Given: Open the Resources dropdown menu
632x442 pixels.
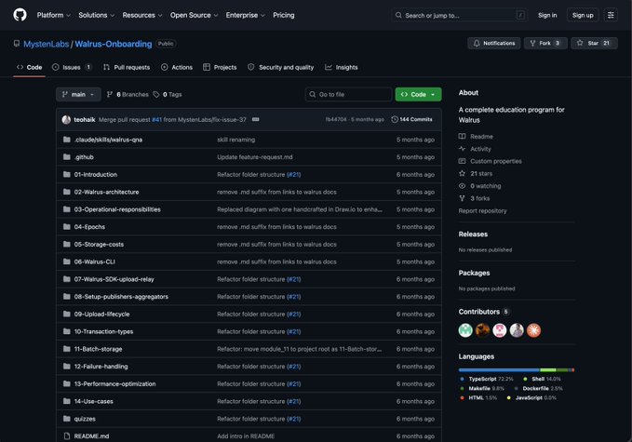Looking at the screenshot, I should (142, 15).
